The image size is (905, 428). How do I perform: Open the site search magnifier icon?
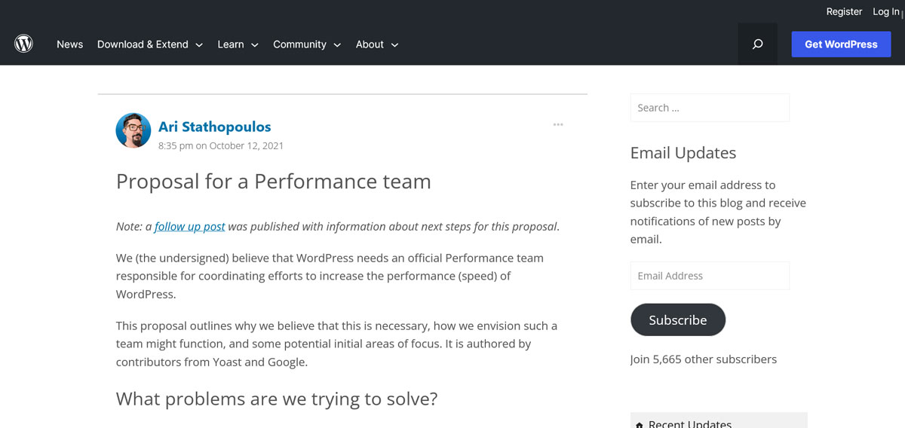(757, 44)
